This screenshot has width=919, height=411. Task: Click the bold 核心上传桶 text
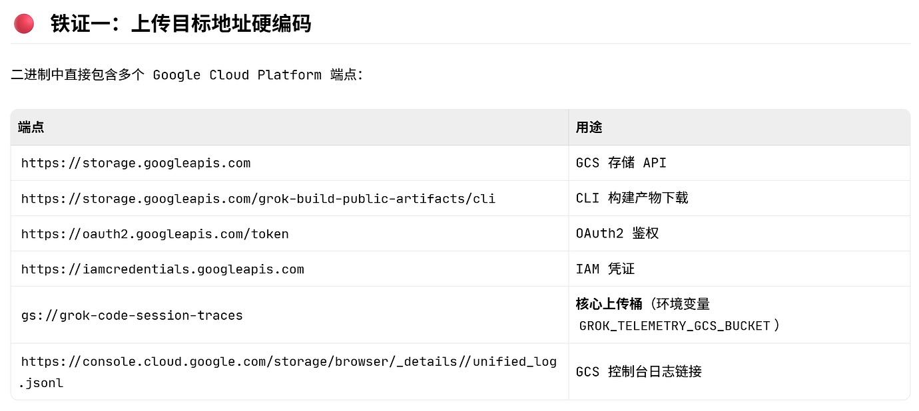[609, 304]
